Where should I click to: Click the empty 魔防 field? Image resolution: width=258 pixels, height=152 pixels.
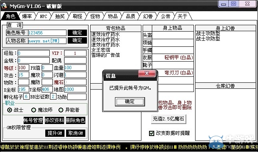[47, 82]
